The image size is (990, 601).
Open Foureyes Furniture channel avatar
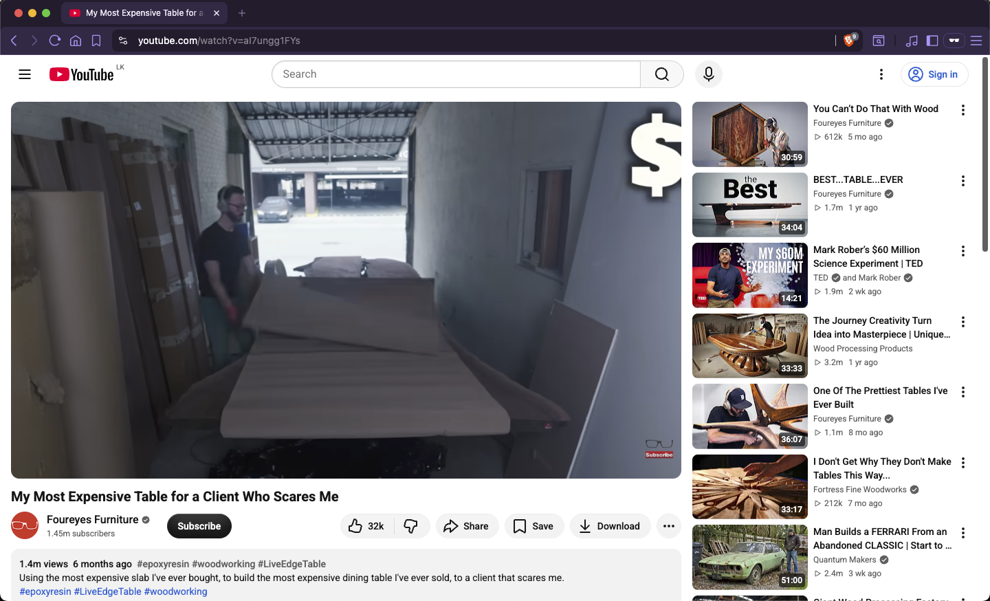pos(25,526)
